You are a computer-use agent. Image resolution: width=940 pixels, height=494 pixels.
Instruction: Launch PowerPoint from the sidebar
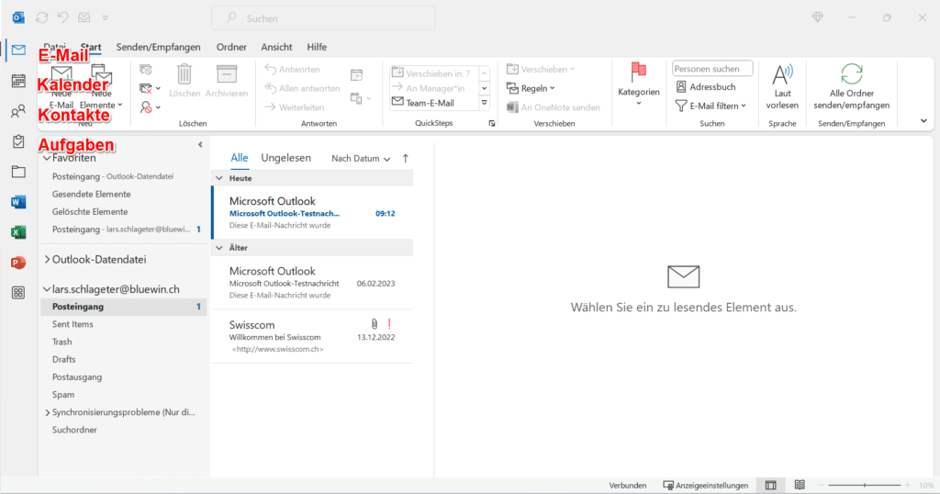coord(18,263)
